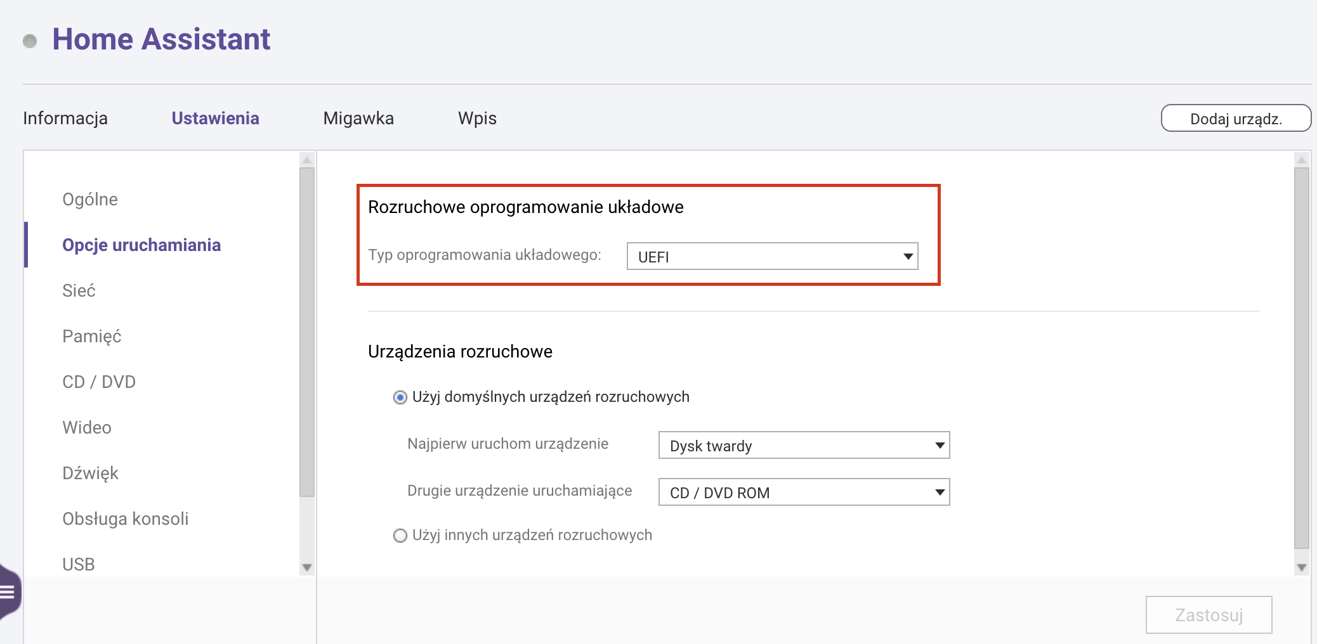Image resolution: width=1317 pixels, height=644 pixels.
Task: Click sidebar scrollbar up arrow
Action: point(307,160)
